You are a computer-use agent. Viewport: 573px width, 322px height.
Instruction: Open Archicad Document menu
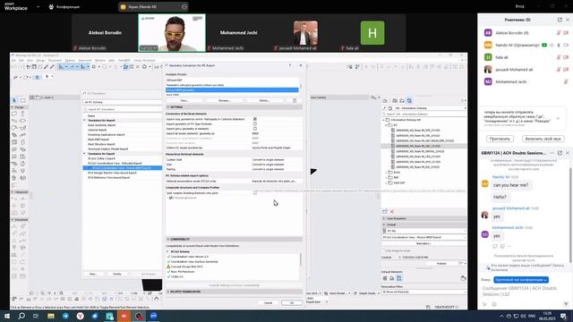point(56,60)
